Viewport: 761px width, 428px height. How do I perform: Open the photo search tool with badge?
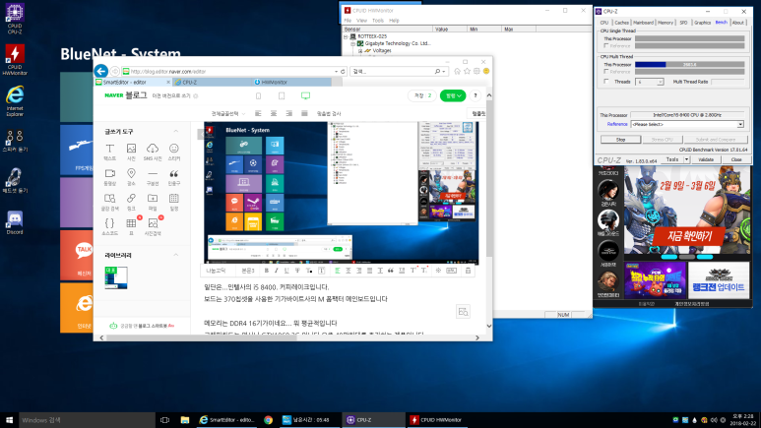[x=153, y=226]
